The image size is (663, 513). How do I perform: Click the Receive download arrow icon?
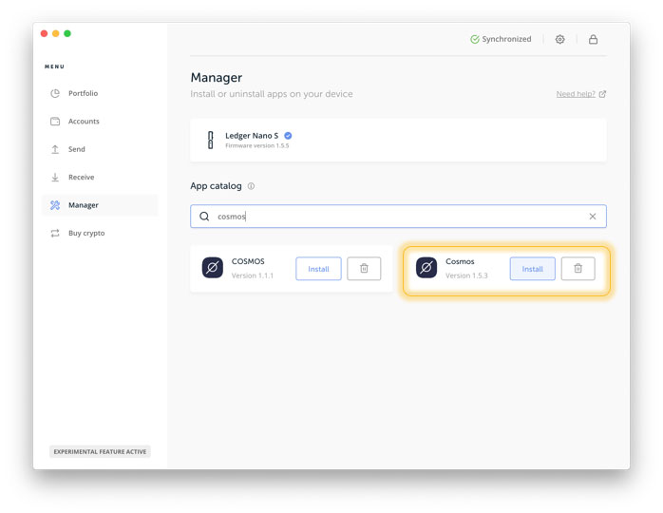tap(55, 178)
